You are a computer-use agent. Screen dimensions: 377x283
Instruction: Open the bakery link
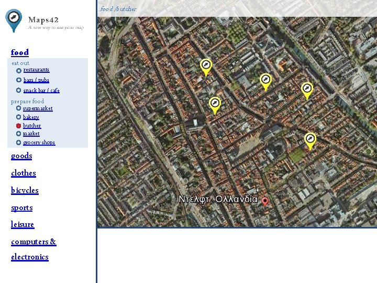point(31,117)
